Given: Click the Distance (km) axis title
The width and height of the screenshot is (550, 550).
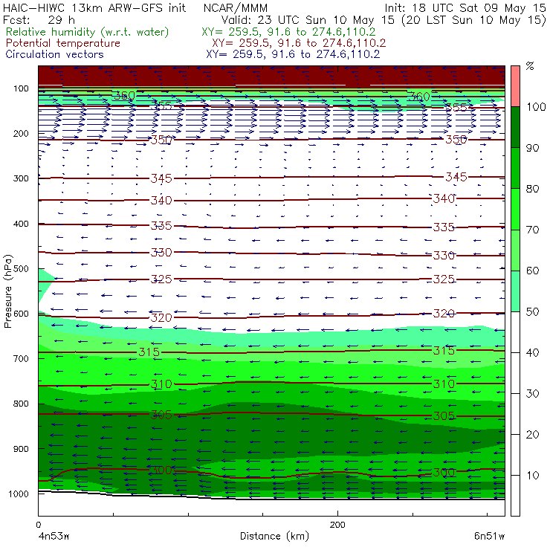Looking at the screenshot, I should click(274, 536).
